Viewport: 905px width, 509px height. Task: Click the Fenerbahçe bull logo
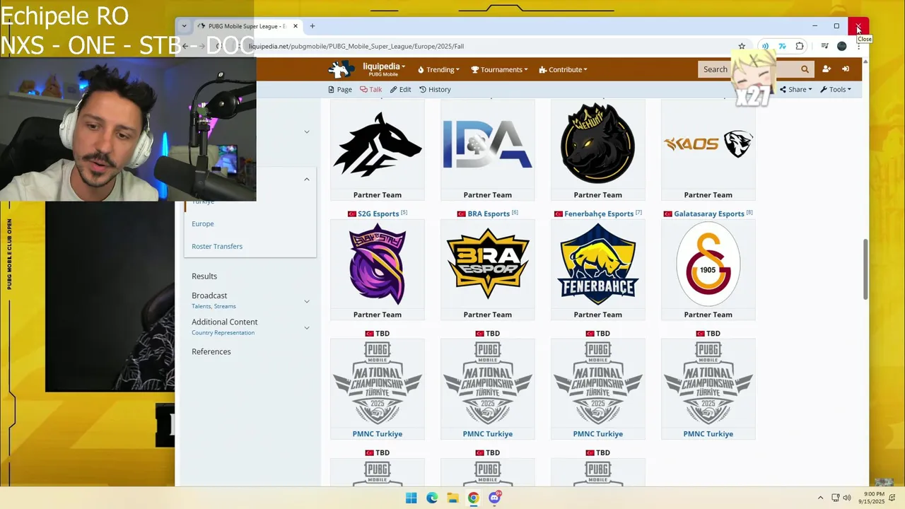(598, 264)
